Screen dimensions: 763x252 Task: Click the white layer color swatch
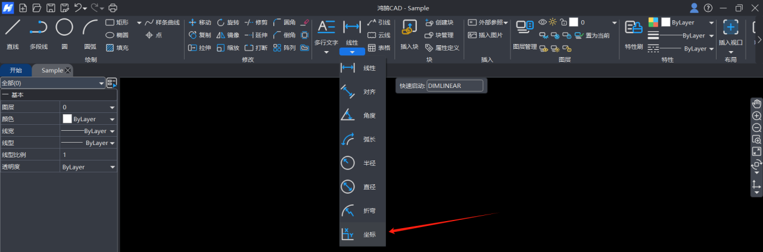[x=574, y=22]
